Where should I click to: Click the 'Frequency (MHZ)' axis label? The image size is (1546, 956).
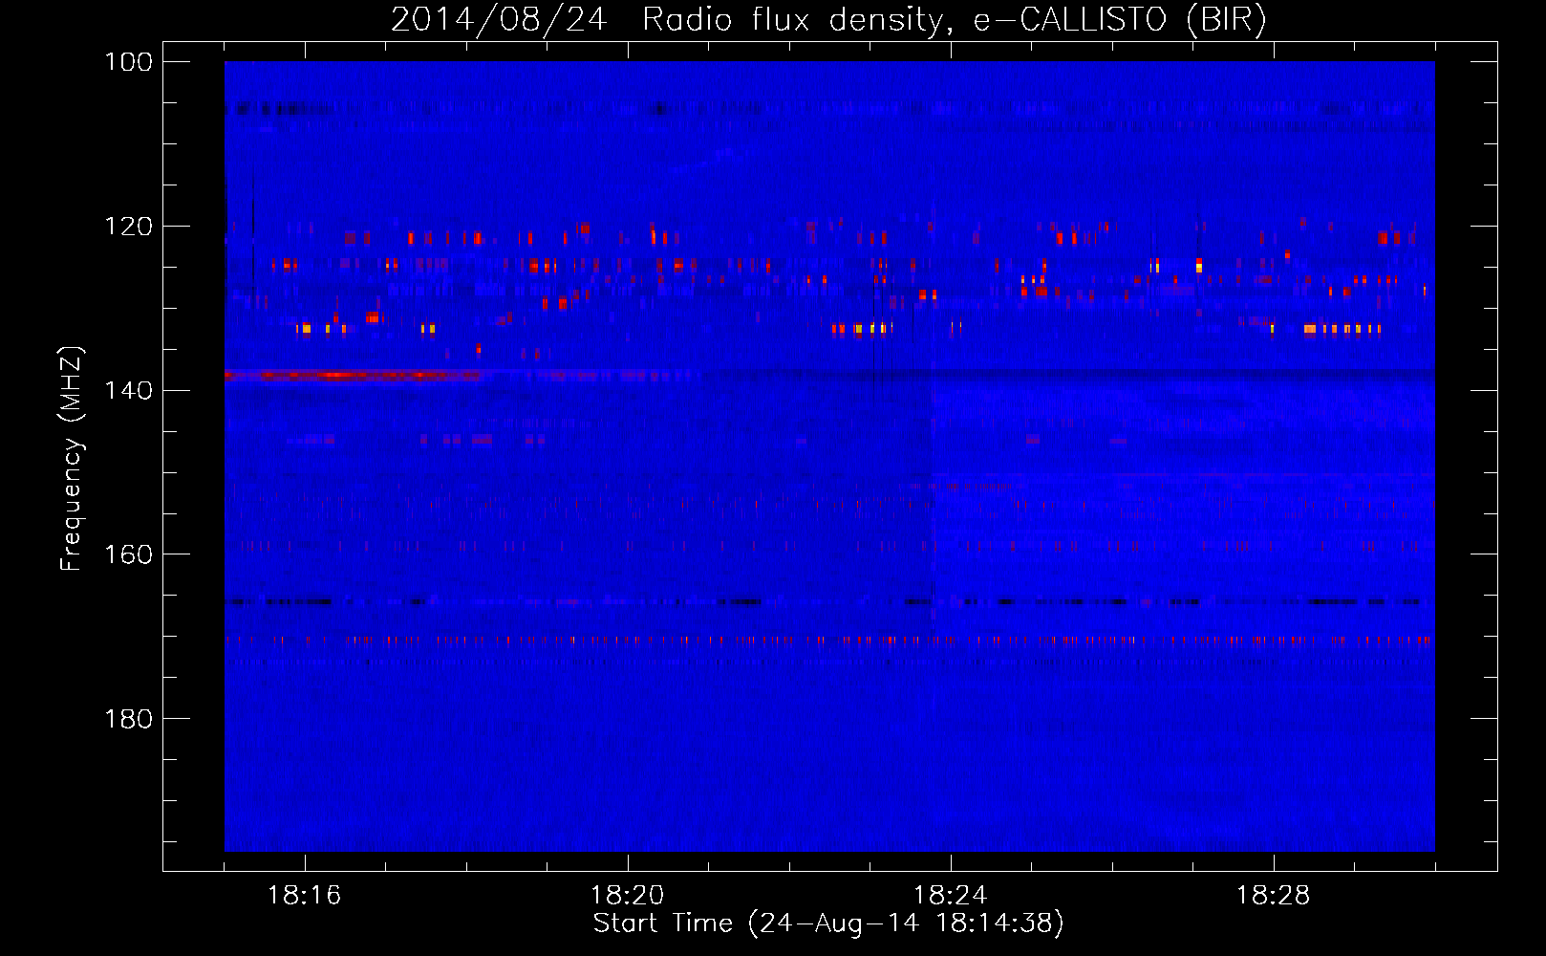72,459
